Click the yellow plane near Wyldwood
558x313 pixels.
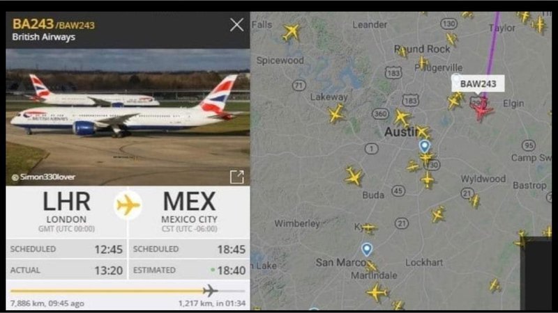[x=474, y=200]
